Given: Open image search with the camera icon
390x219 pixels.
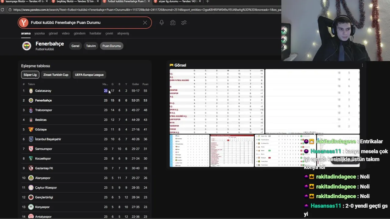Looking at the screenshot, I should coord(173,23).
